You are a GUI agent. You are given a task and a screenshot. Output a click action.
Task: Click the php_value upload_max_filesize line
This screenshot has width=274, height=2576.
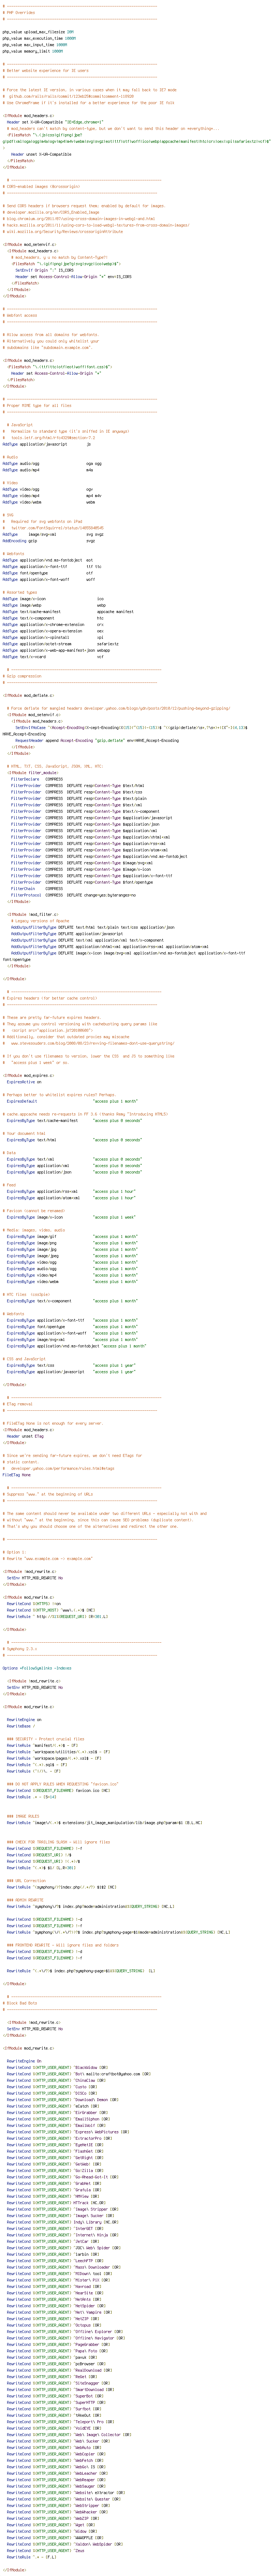pyautogui.click(x=38, y=32)
